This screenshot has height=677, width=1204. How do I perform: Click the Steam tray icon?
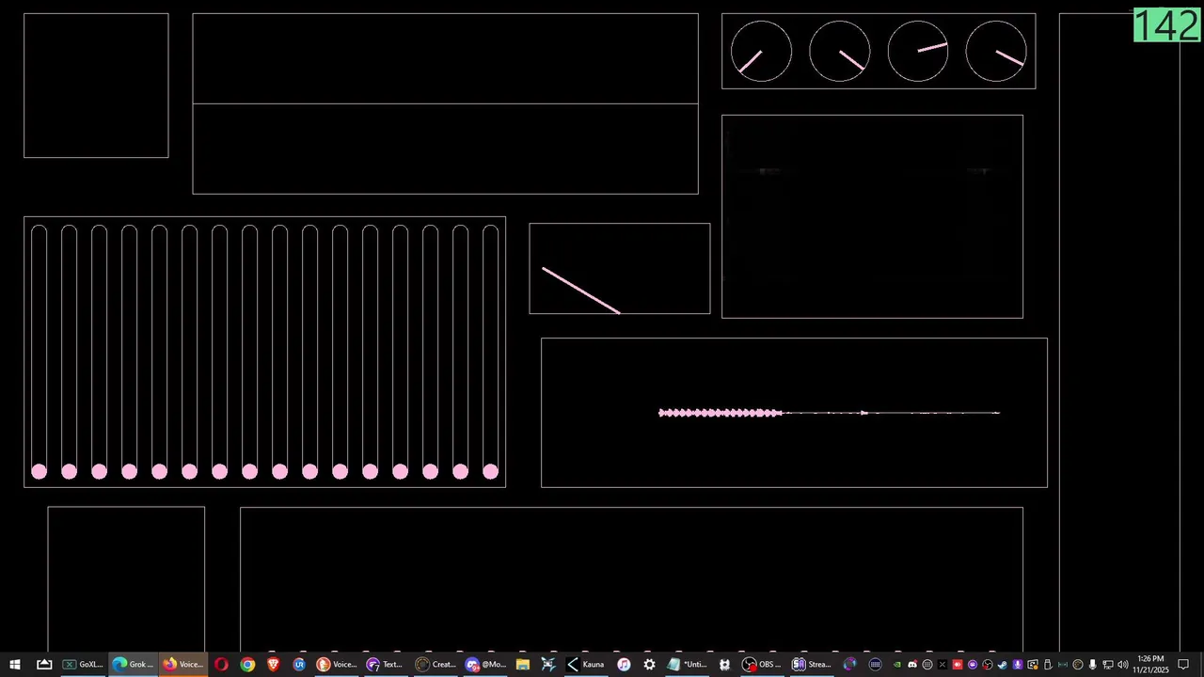coord(1002,665)
